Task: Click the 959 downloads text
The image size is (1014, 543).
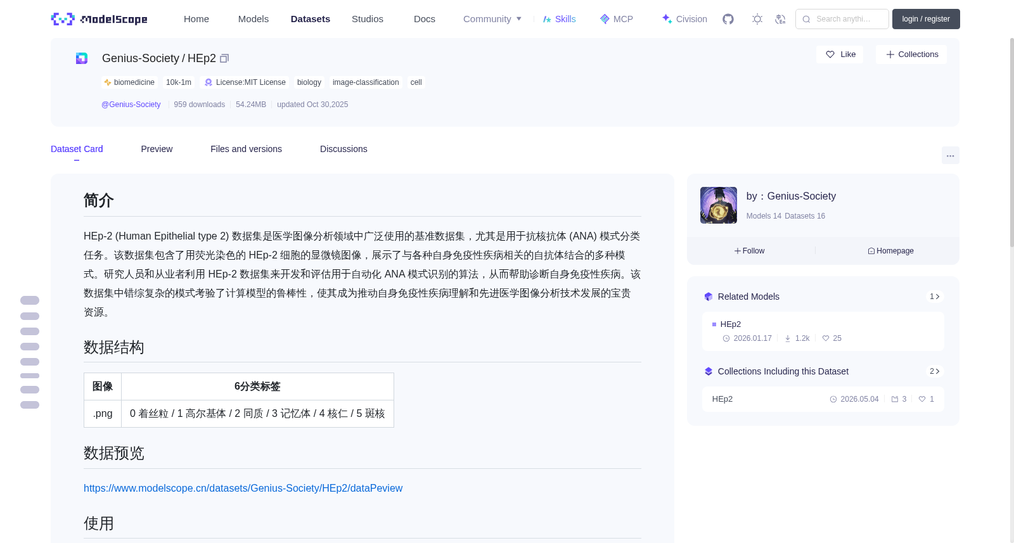Action: pos(200,105)
